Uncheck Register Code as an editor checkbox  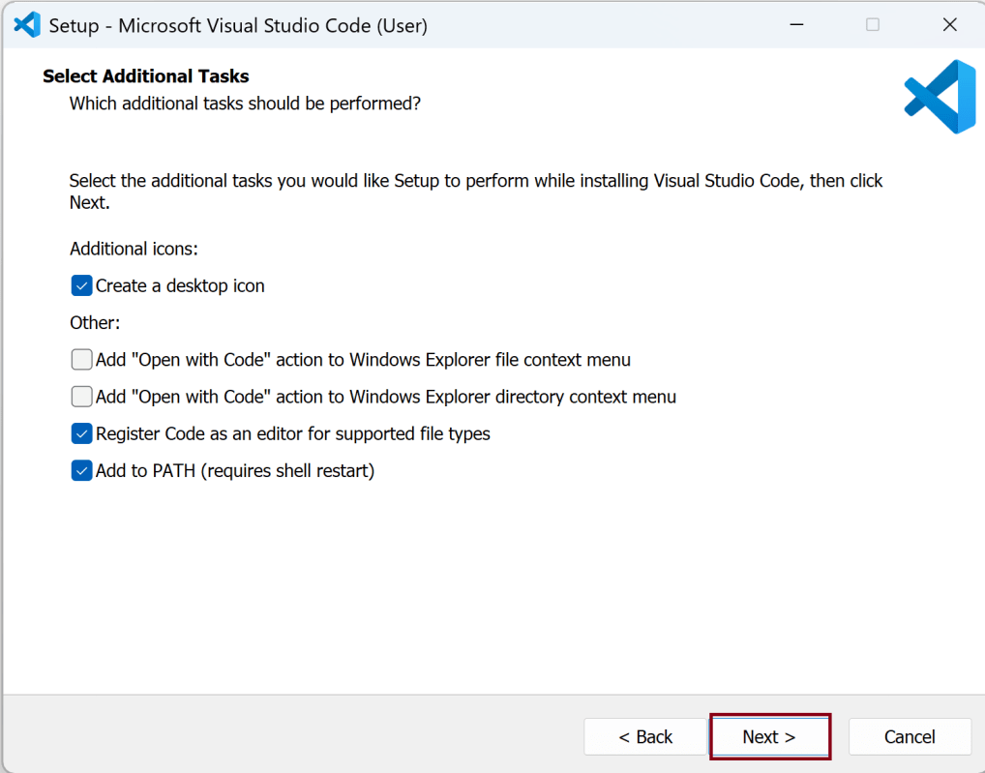tap(82, 434)
